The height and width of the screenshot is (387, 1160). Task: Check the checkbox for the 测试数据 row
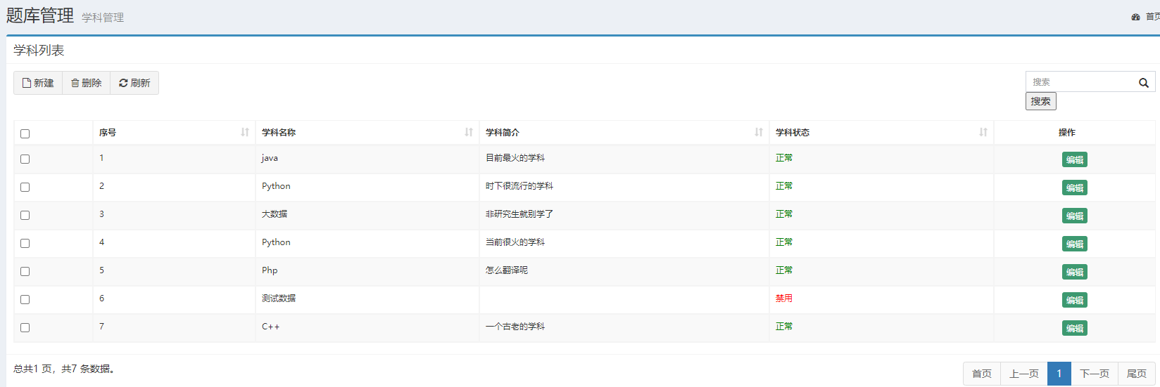click(25, 299)
